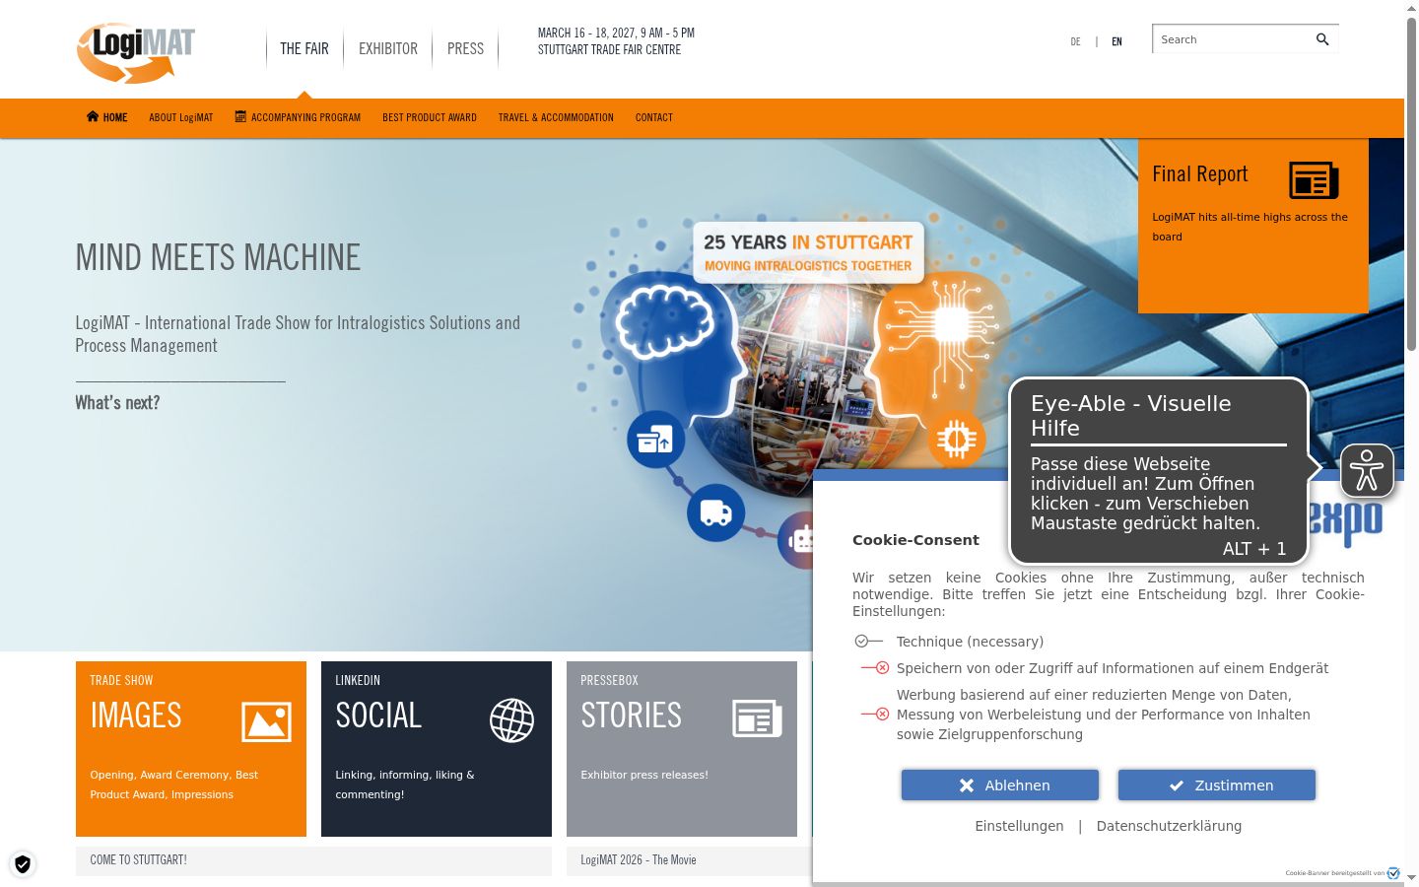Click the picture icon on Images tile

(x=267, y=721)
